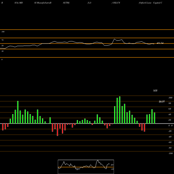Click the first red bar at chart left
Viewport: 174px width, 174px height.
point(3,127)
